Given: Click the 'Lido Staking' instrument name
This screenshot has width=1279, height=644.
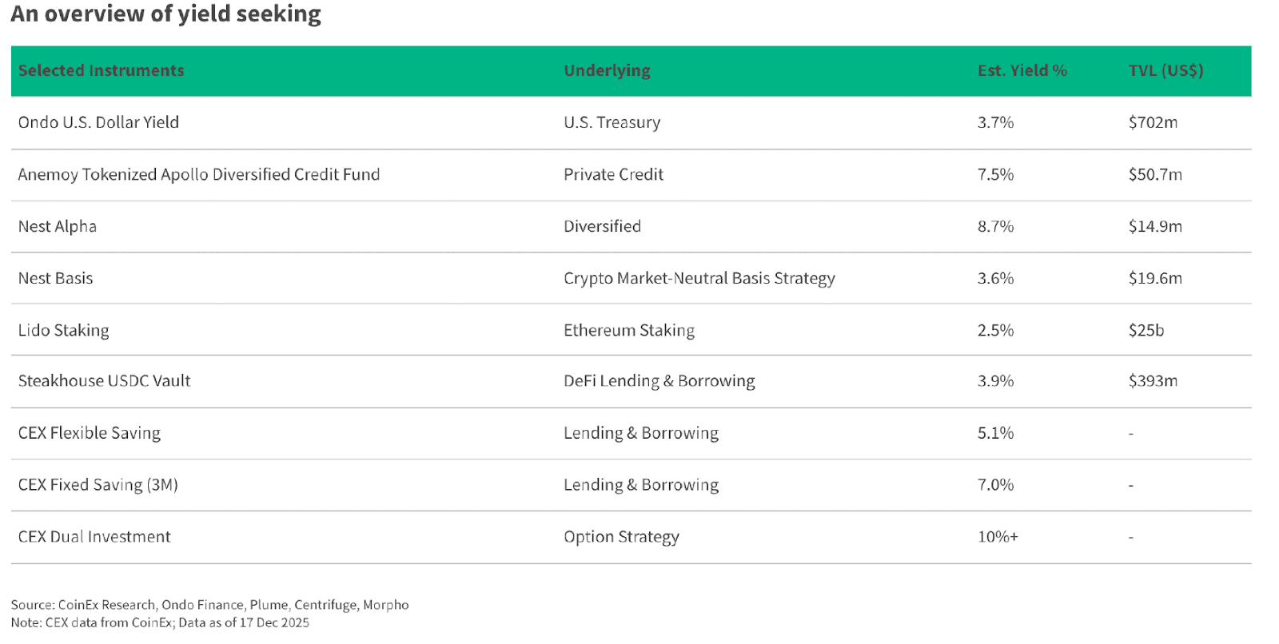Looking at the screenshot, I should (63, 330).
